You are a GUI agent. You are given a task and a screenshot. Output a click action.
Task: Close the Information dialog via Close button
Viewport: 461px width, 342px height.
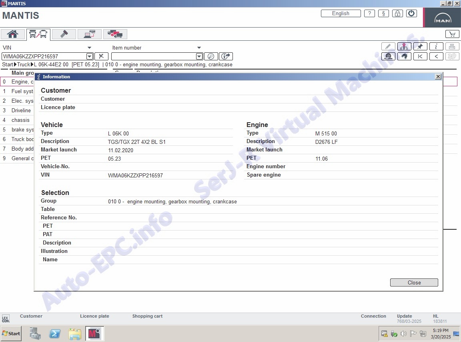click(x=414, y=282)
